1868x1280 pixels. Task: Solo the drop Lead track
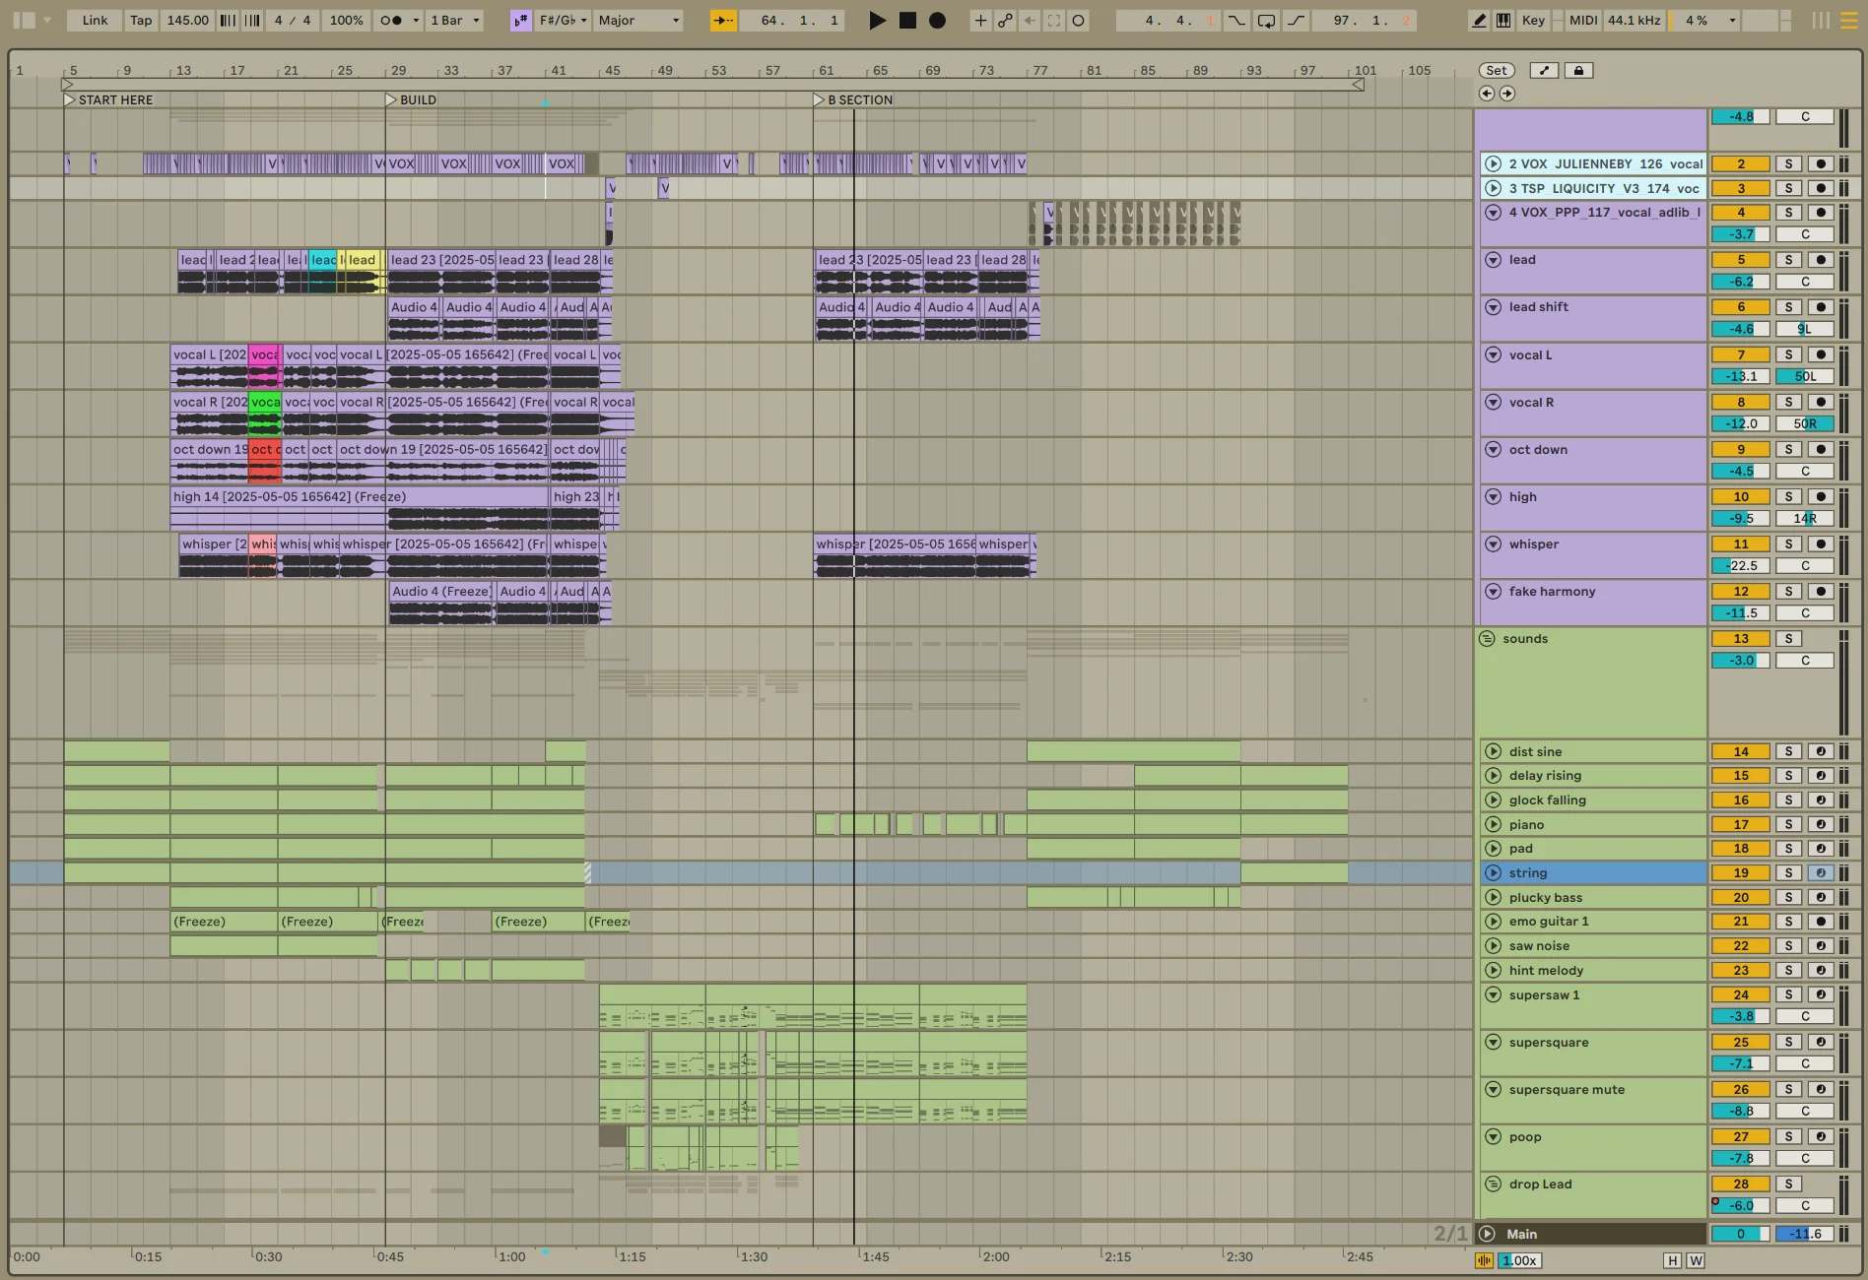click(1788, 1184)
